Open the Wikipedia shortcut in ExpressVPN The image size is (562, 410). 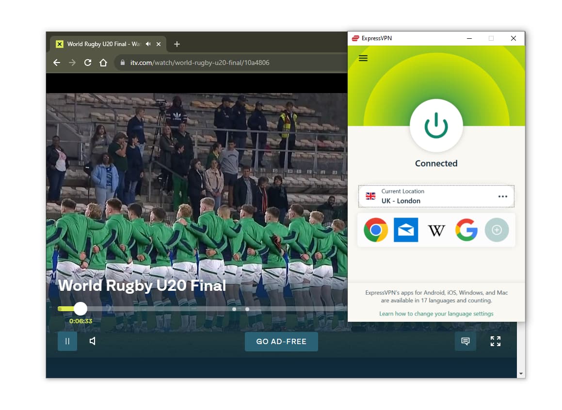click(436, 231)
